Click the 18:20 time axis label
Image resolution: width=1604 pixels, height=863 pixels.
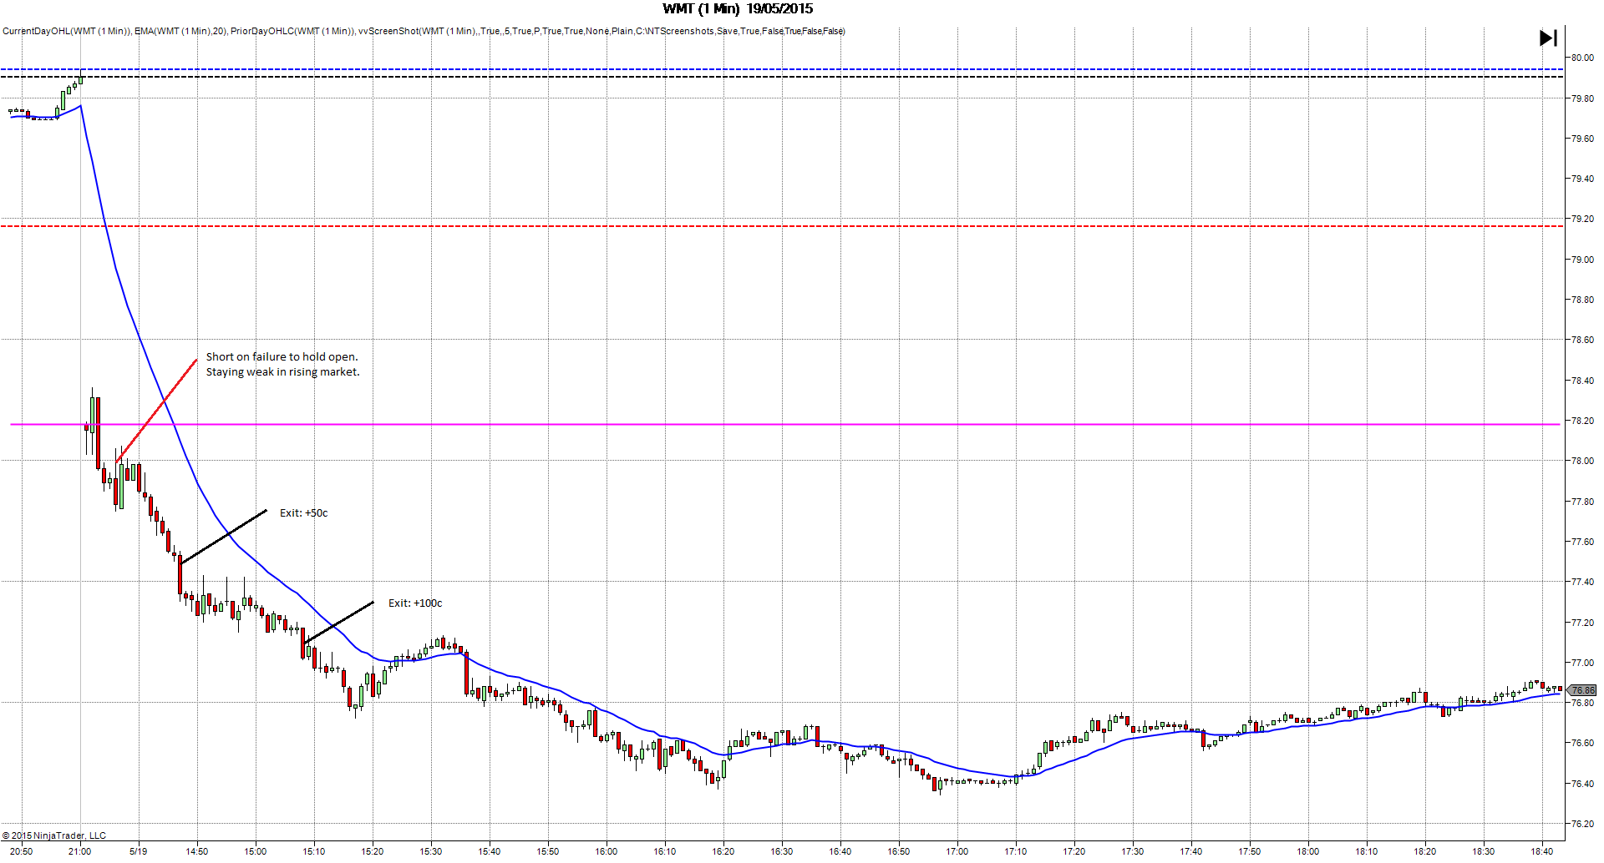(x=1425, y=851)
